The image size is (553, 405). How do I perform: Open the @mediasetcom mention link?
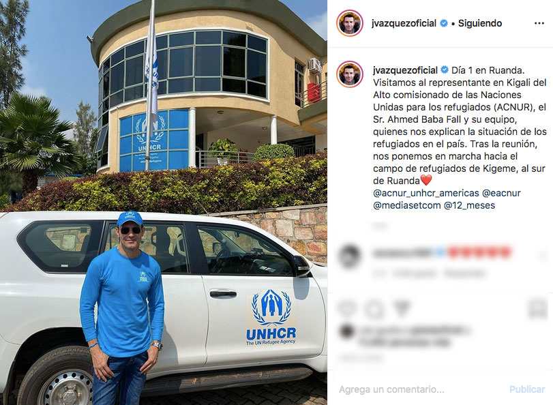pyautogui.click(x=406, y=205)
